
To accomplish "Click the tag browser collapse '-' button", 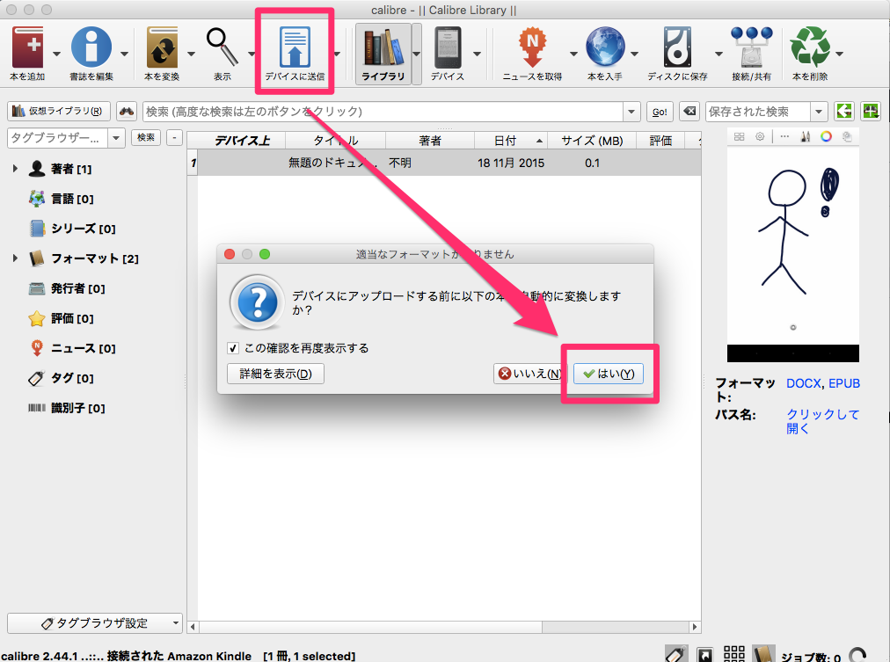I will coord(174,137).
